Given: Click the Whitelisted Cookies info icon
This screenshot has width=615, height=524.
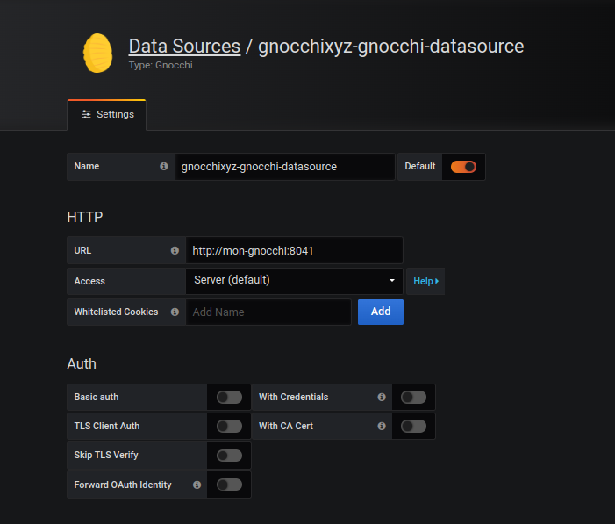Looking at the screenshot, I should pyautogui.click(x=174, y=312).
